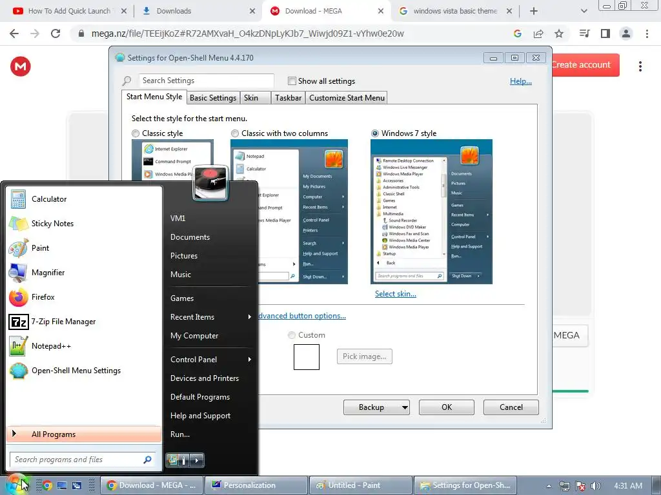This screenshot has width=661, height=495.
Task: Click the Google icon in address bar
Action: pyautogui.click(x=518, y=34)
